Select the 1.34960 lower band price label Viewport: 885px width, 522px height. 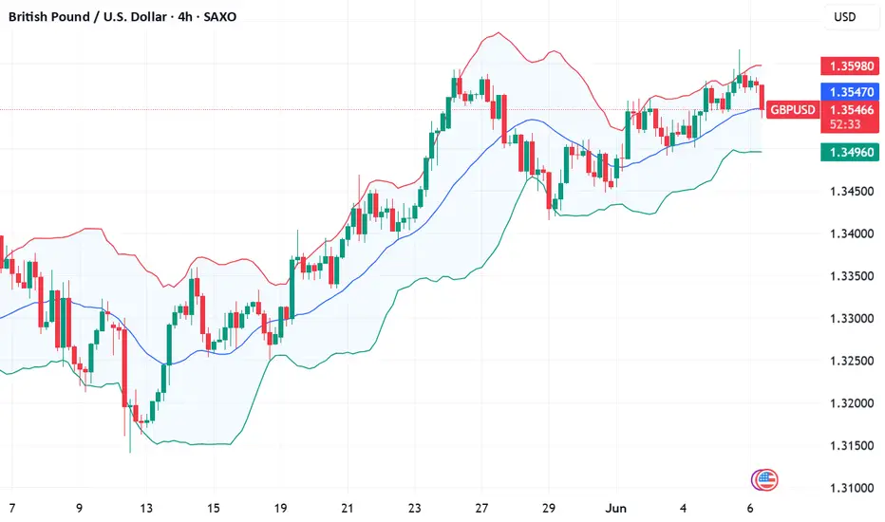point(850,153)
